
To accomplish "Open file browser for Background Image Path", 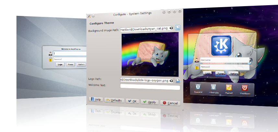I will click(178, 28).
